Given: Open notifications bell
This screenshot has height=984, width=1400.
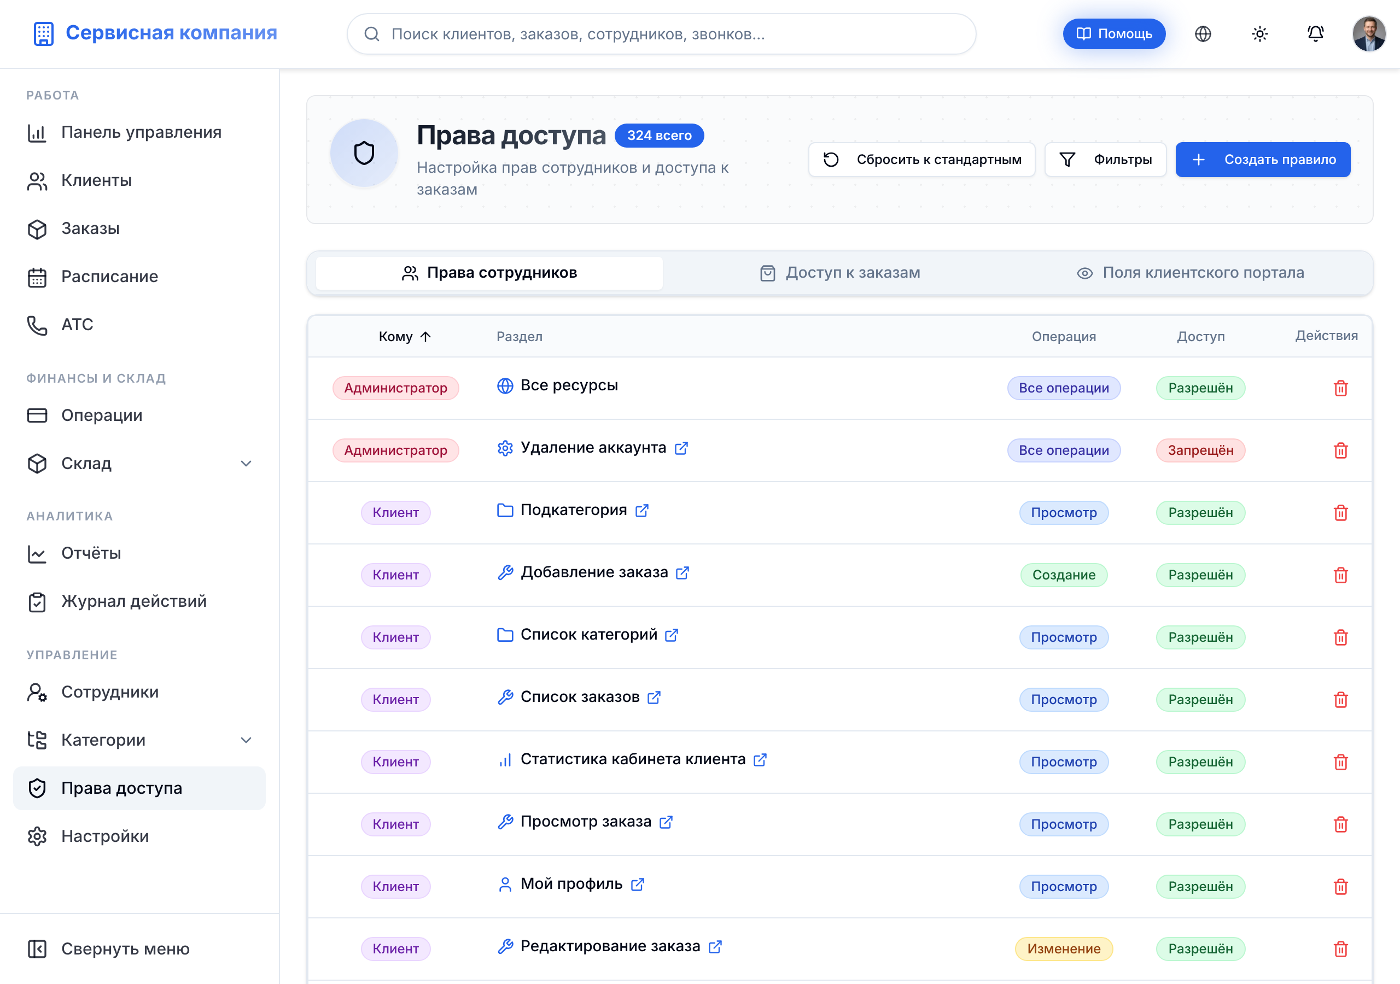Looking at the screenshot, I should (1315, 34).
